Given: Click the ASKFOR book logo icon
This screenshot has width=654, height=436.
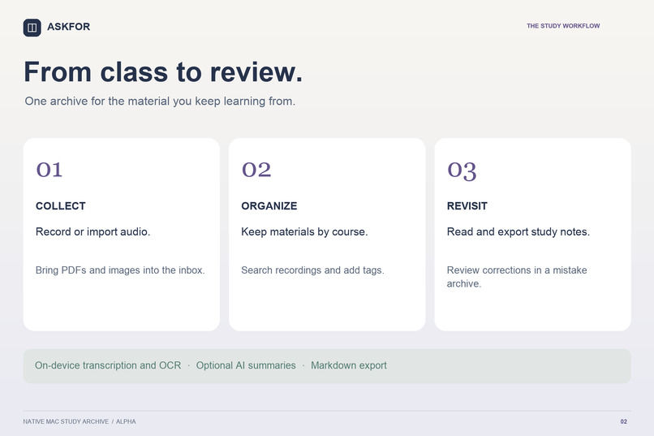Looking at the screenshot, I should pyautogui.click(x=32, y=28).
